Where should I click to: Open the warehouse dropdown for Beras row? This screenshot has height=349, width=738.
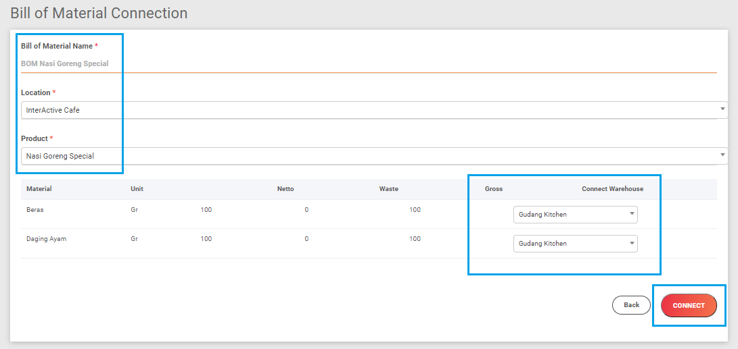[x=575, y=215]
